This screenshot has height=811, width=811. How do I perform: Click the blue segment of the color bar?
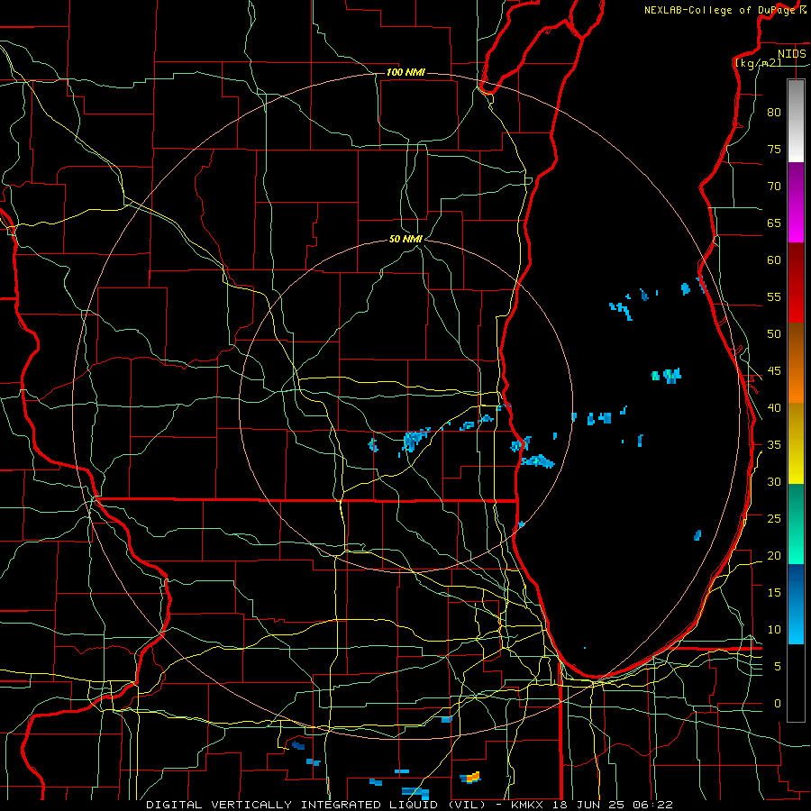[796, 604]
